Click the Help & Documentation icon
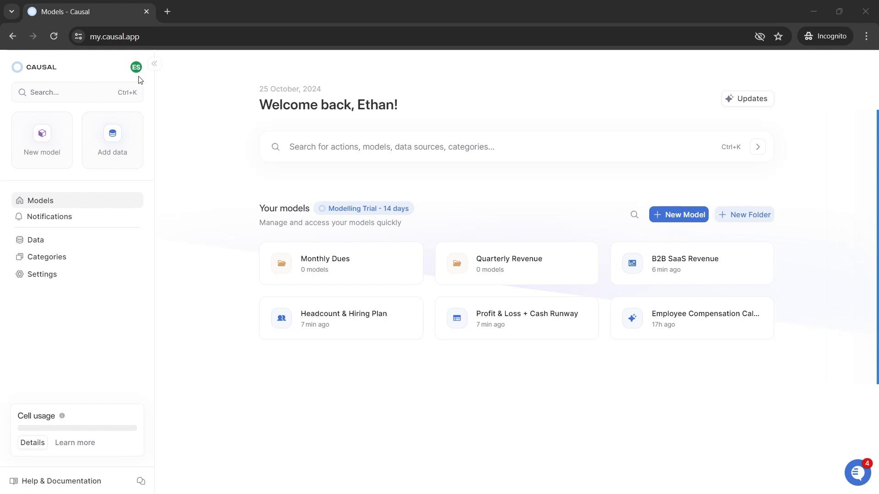The image size is (879, 494). coord(13,481)
